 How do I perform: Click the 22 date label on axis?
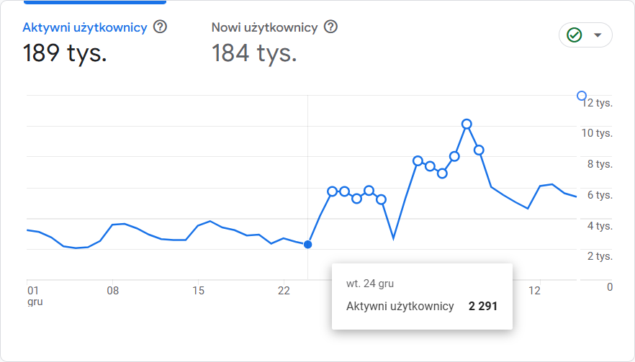coord(284,291)
